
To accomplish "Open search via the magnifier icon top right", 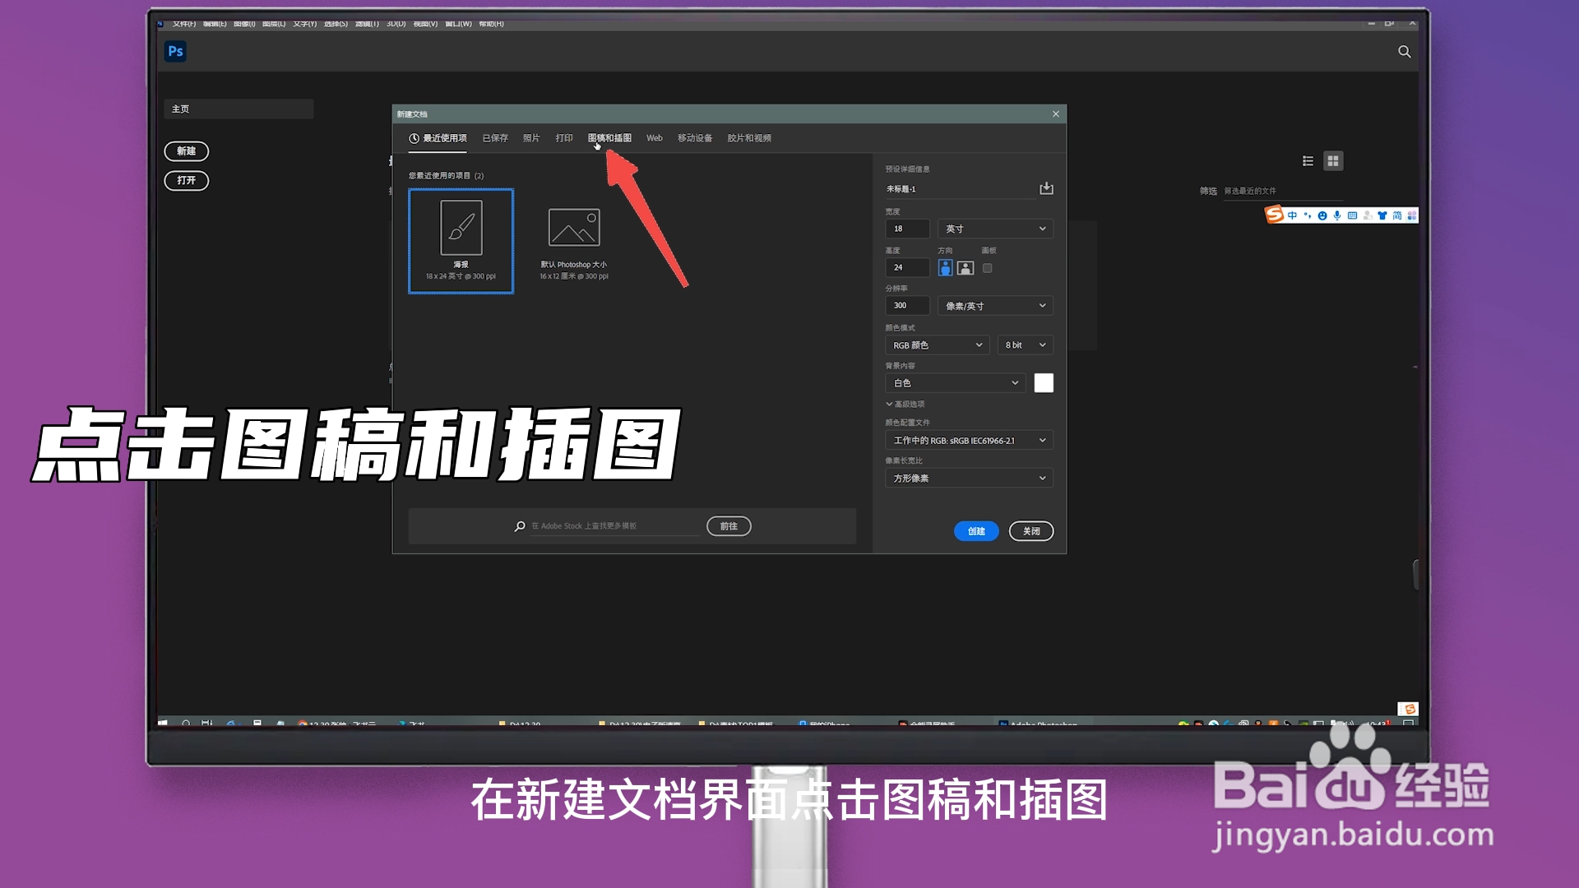I will [1403, 51].
